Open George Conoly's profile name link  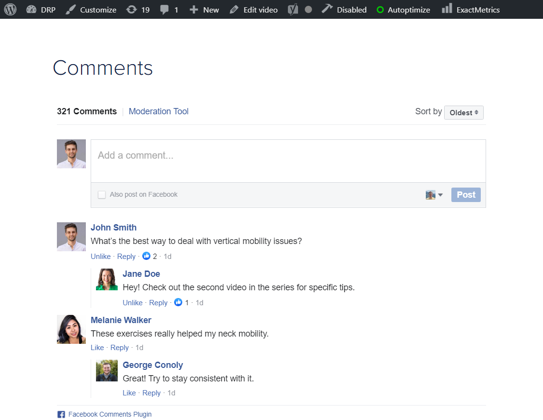(x=153, y=365)
